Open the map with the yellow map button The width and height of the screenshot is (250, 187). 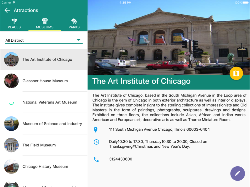236,73
